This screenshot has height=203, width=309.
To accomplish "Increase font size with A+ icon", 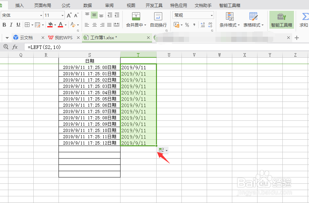I will pos(69,15).
